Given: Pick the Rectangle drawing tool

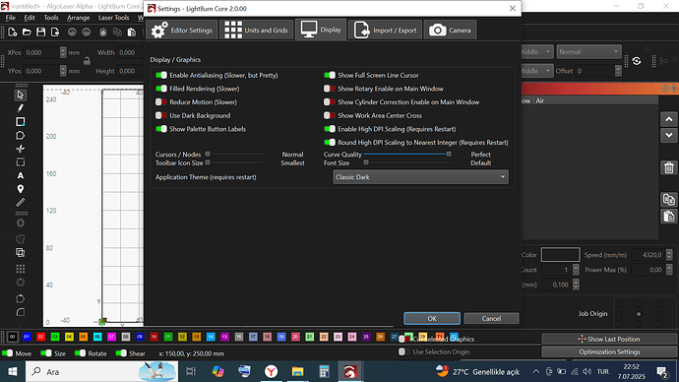Looking at the screenshot, I should click(20, 122).
